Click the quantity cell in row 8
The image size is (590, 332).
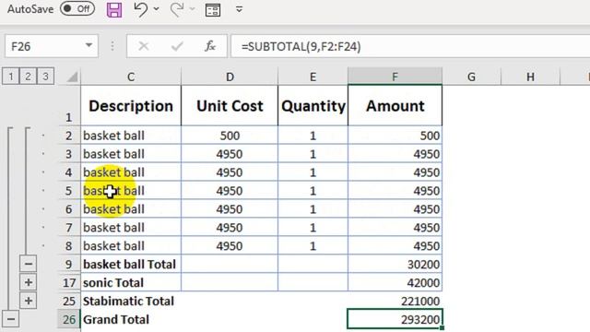pos(313,246)
